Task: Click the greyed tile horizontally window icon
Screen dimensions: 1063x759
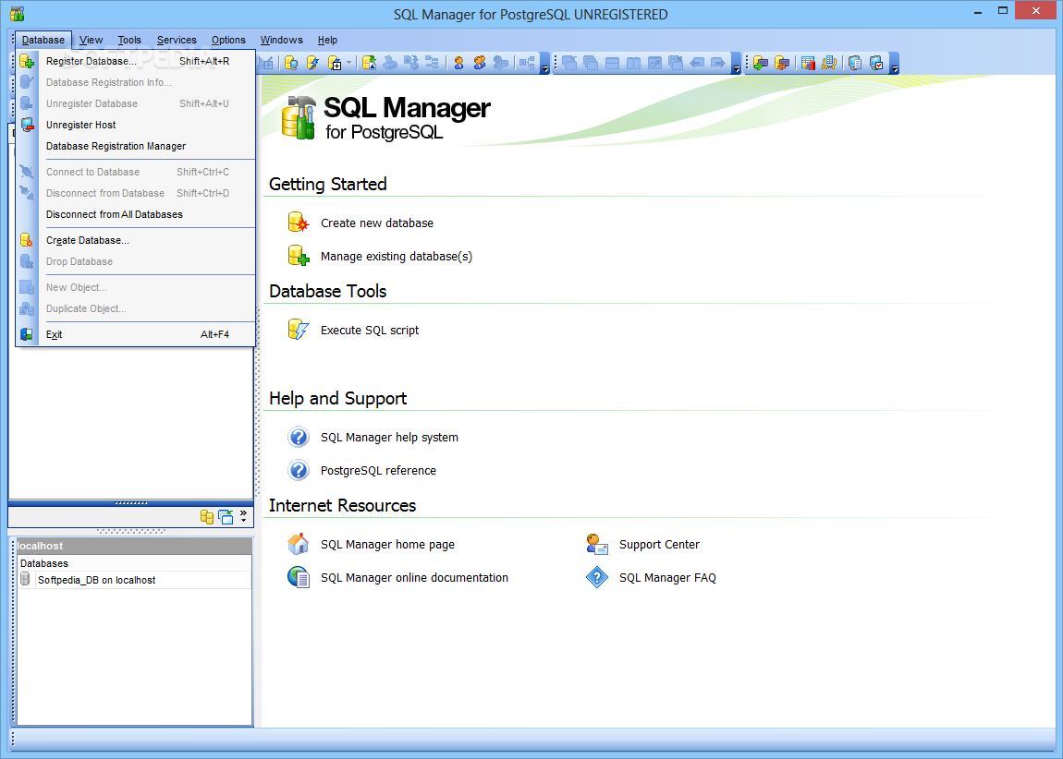Action: (x=612, y=63)
